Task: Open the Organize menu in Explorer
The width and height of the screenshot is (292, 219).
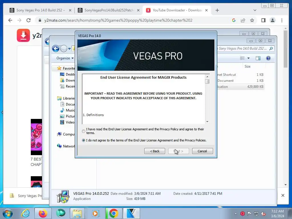Action: point(65,58)
